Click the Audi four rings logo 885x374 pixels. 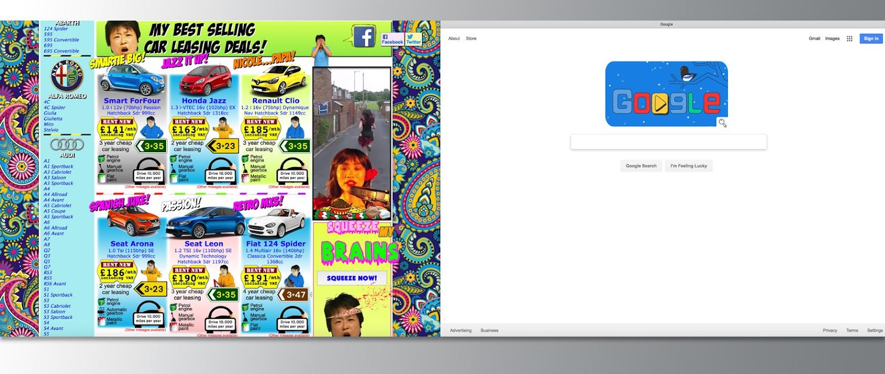[x=67, y=145]
